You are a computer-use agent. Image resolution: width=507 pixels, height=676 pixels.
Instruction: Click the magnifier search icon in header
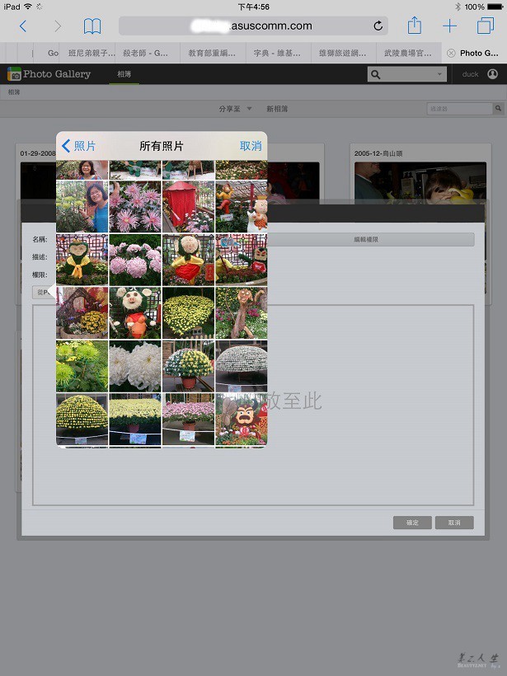(x=375, y=74)
